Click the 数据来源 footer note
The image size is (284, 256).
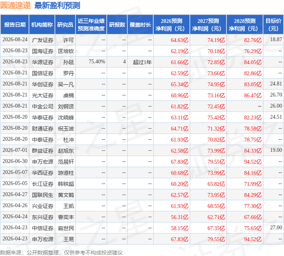coord(61,253)
